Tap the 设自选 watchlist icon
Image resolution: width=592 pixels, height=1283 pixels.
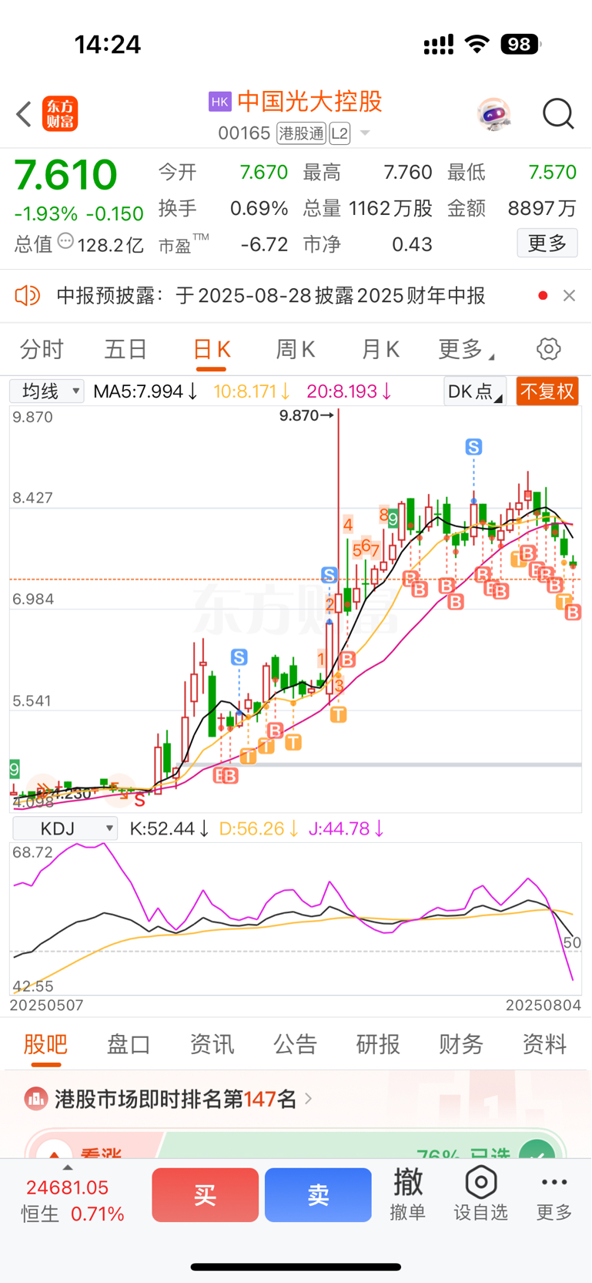click(x=481, y=1194)
